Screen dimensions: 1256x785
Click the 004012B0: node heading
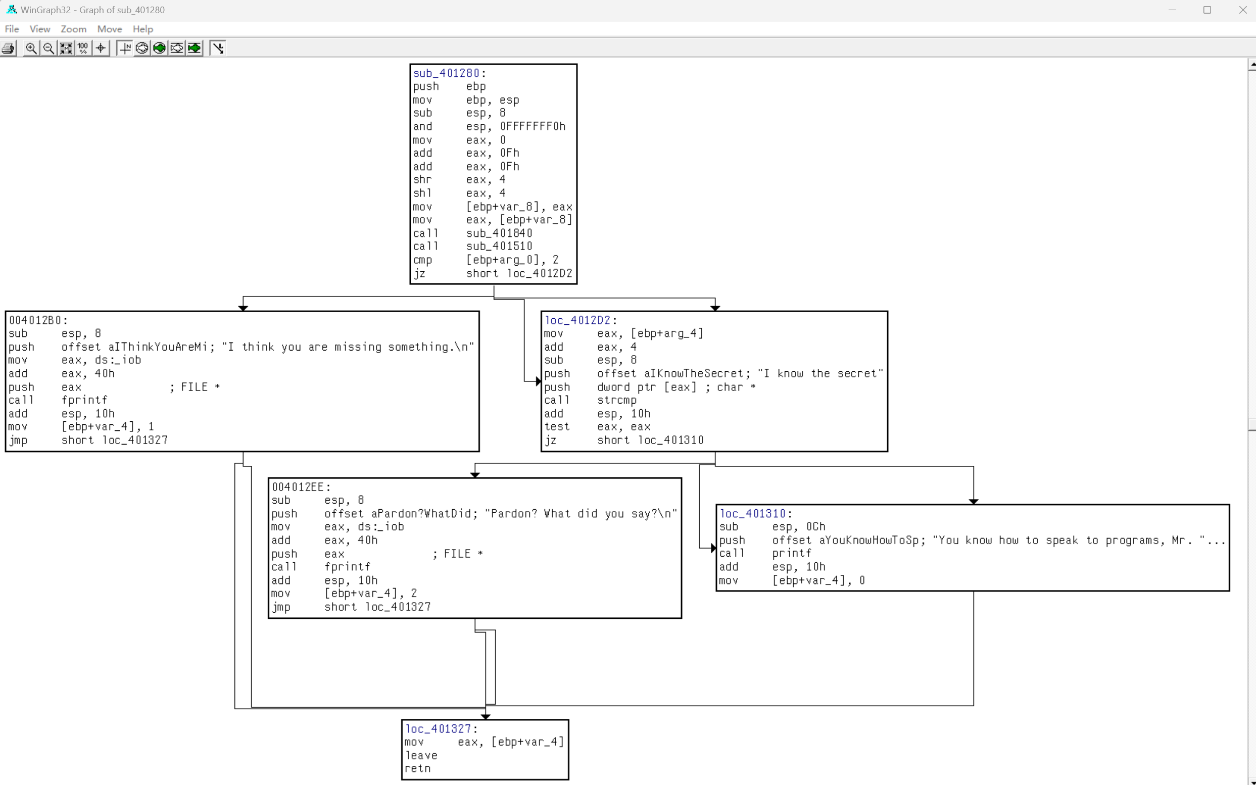click(x=38, y=320)
